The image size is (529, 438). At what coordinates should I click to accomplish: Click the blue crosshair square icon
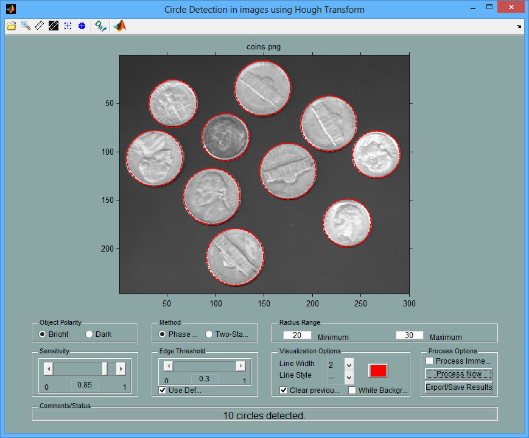click(68, 26)
